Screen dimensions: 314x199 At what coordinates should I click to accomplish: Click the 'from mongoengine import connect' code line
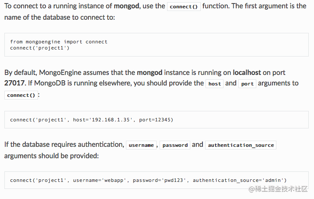[x=59, y=42]
